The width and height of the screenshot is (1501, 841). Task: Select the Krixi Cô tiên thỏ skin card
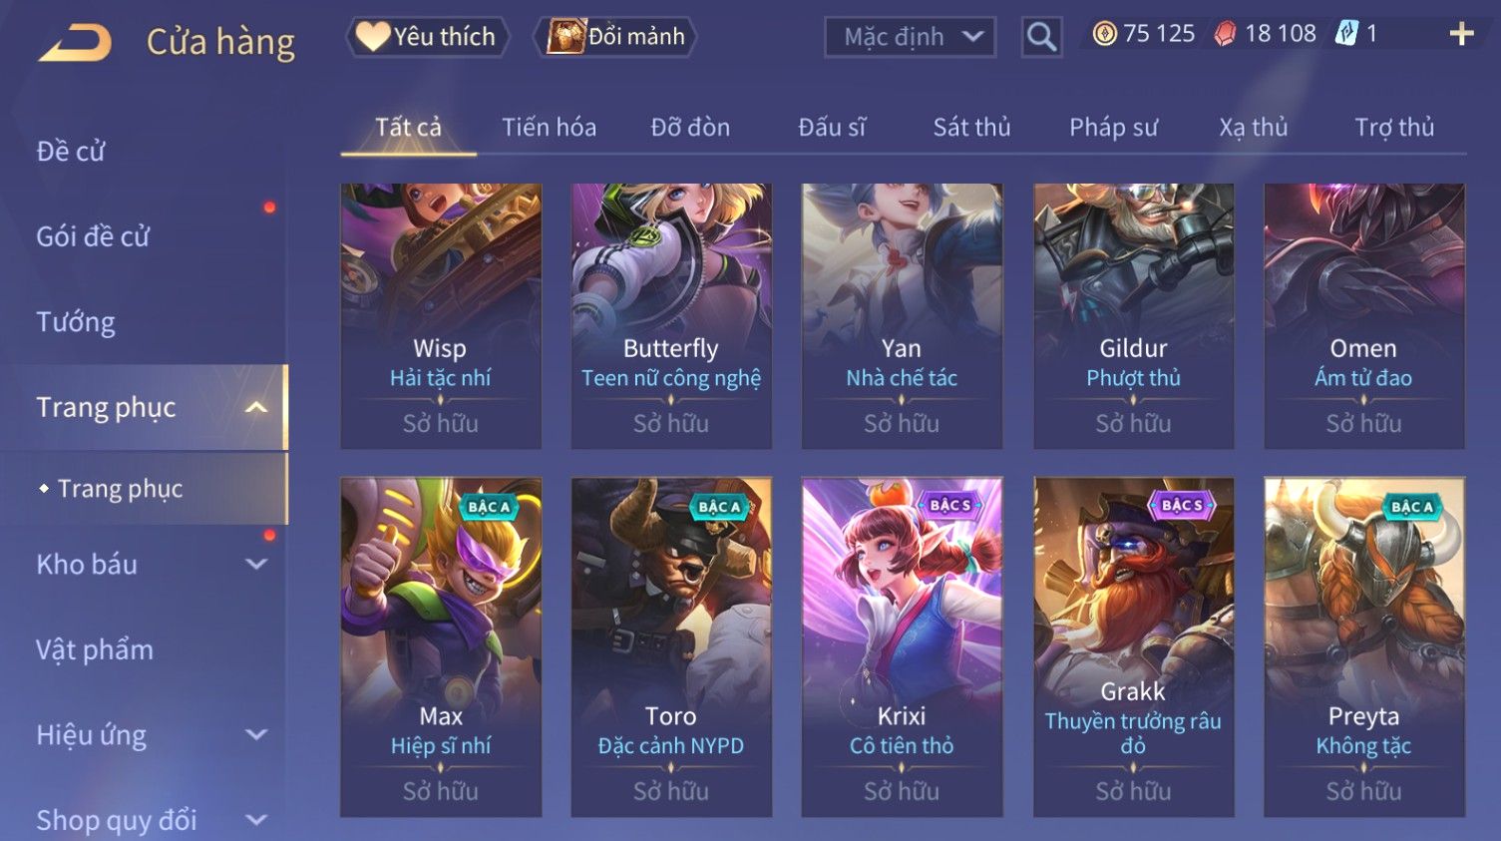point(902,647)
